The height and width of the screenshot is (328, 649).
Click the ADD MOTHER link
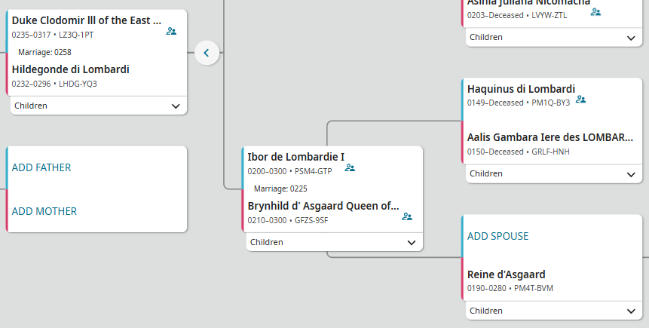pyautogui.click(x=44, y=211)
